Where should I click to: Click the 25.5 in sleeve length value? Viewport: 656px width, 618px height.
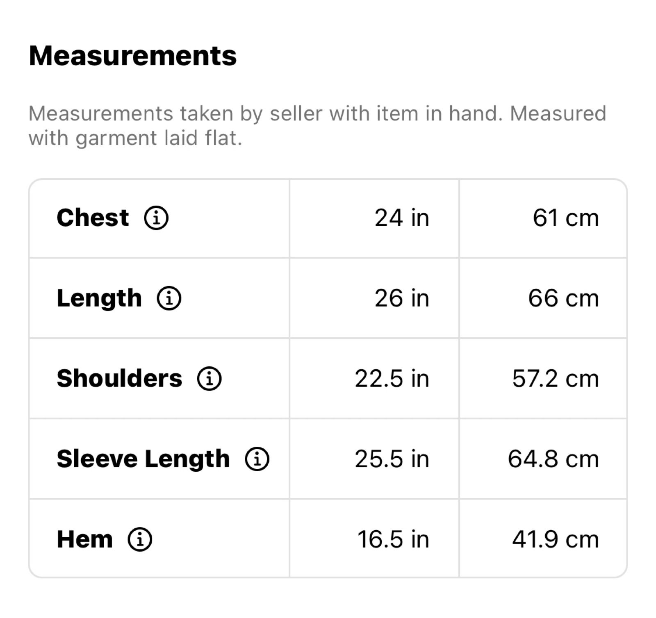click(392, 459)
